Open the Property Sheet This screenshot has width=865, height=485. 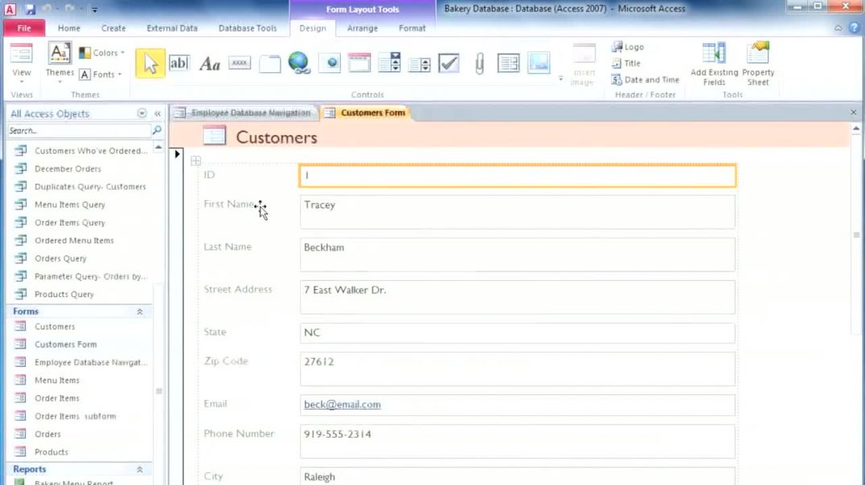coord(758,64)
